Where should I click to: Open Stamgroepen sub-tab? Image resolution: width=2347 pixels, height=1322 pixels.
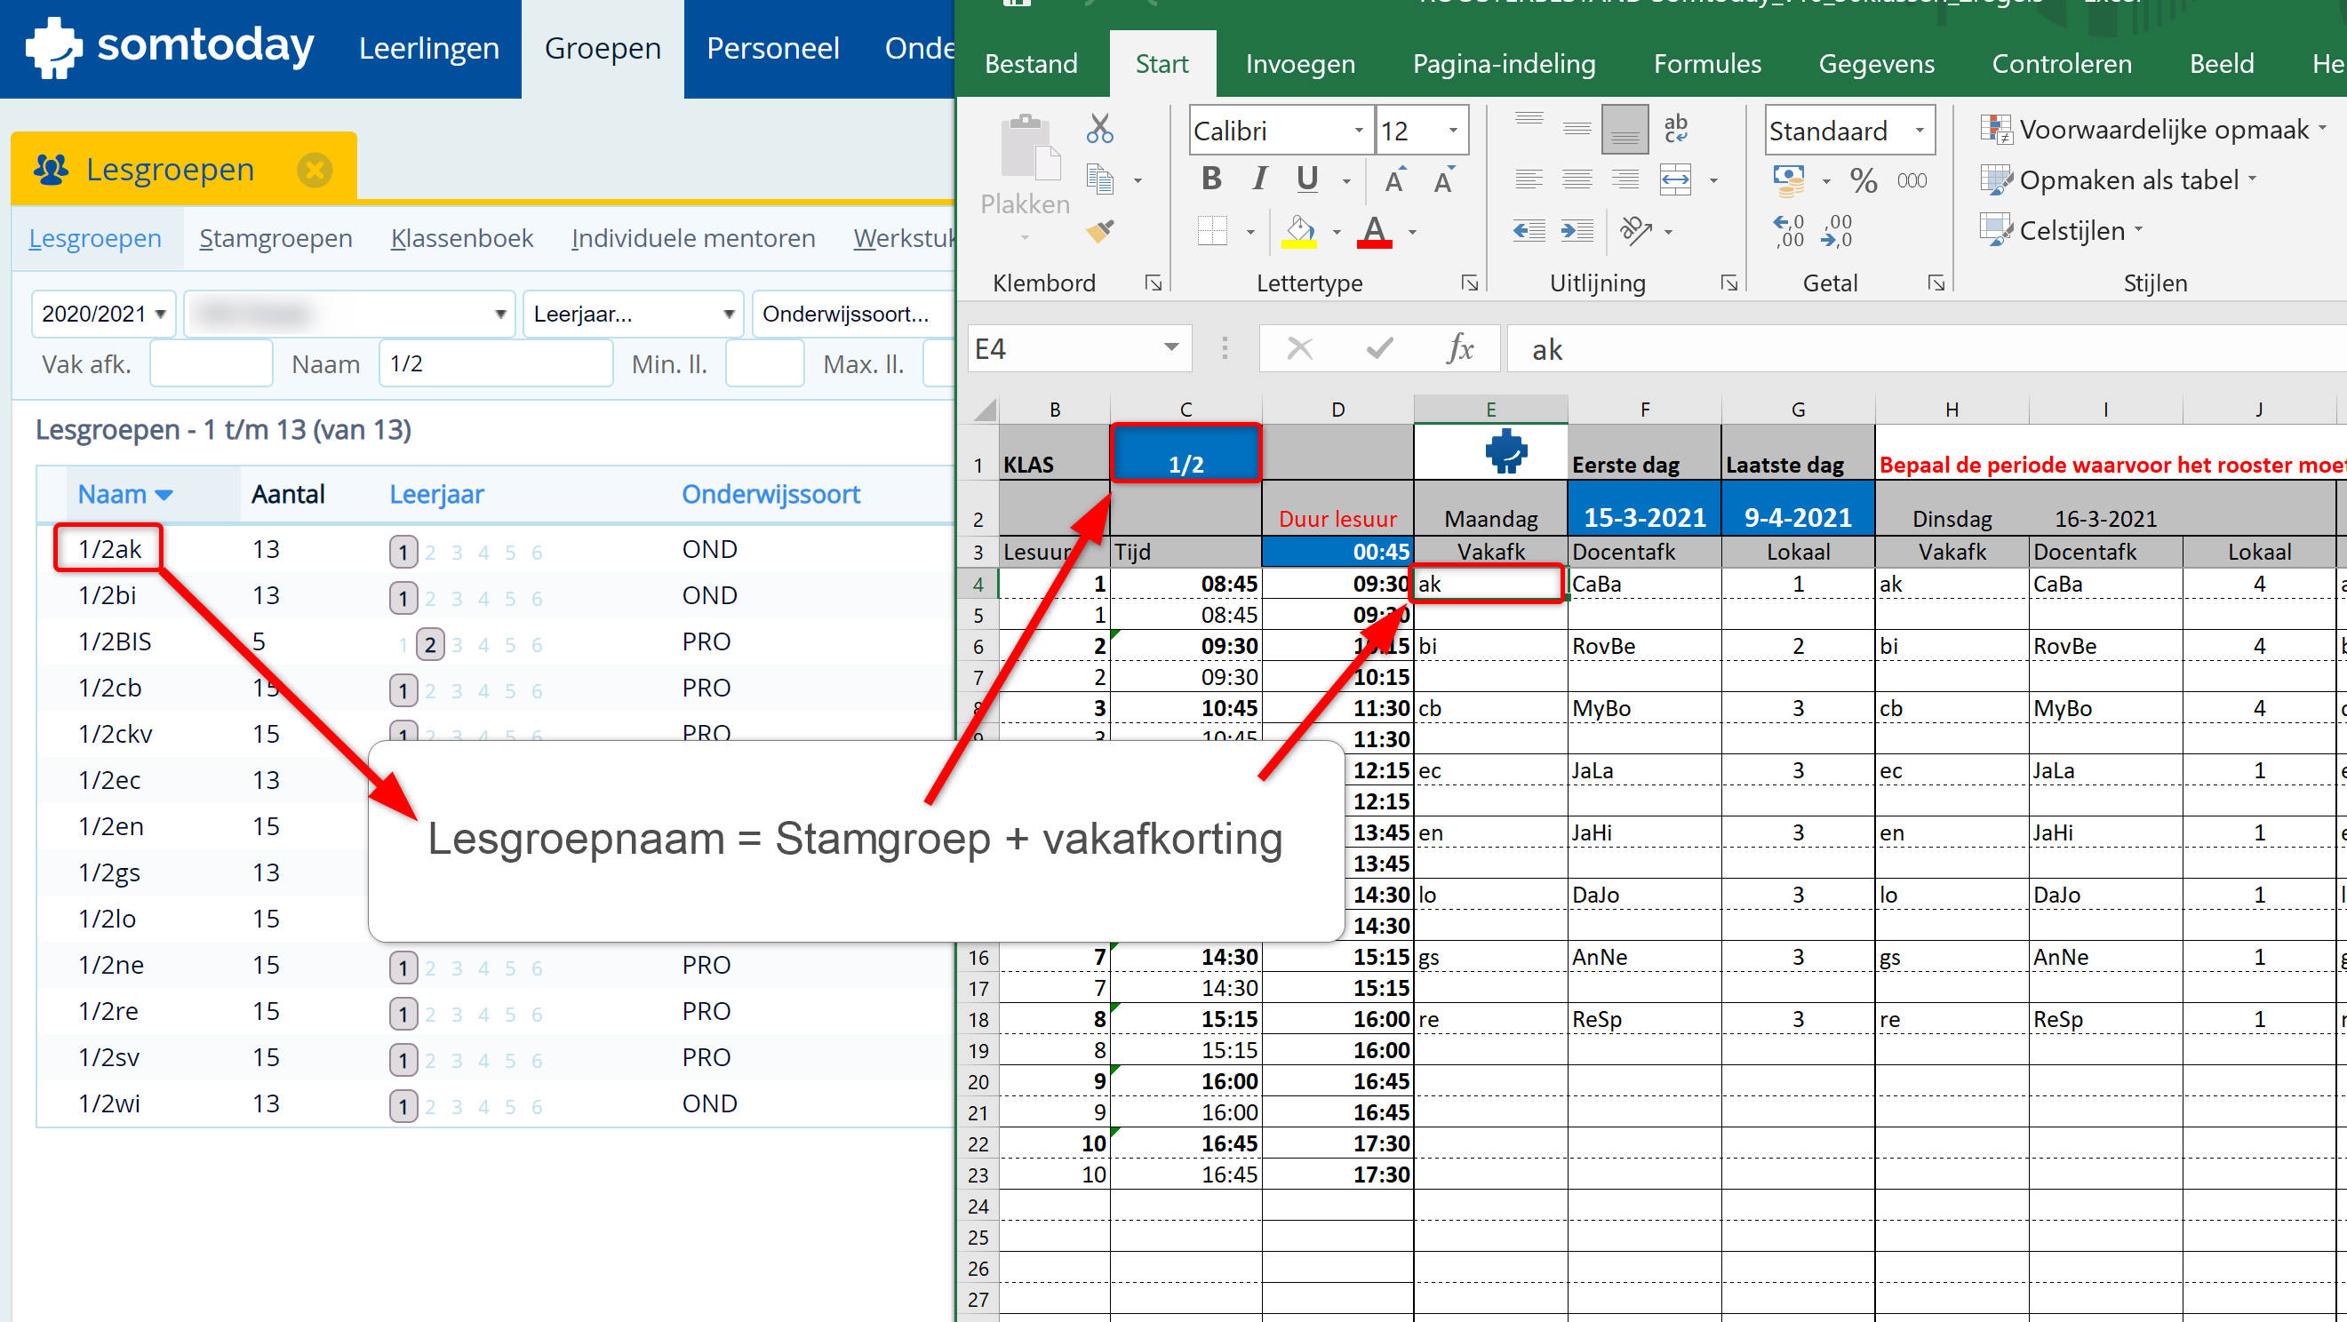276,238
